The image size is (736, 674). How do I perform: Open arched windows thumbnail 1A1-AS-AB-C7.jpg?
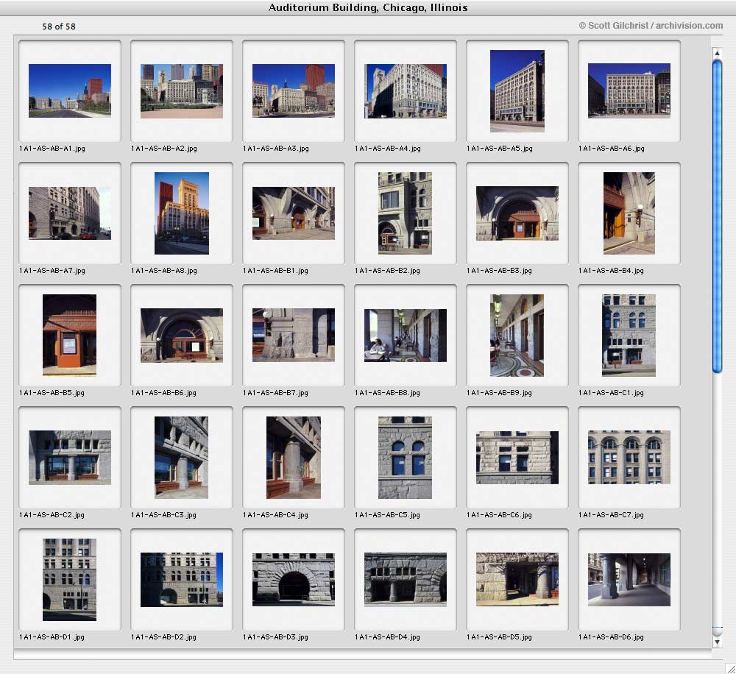(629, 457)
